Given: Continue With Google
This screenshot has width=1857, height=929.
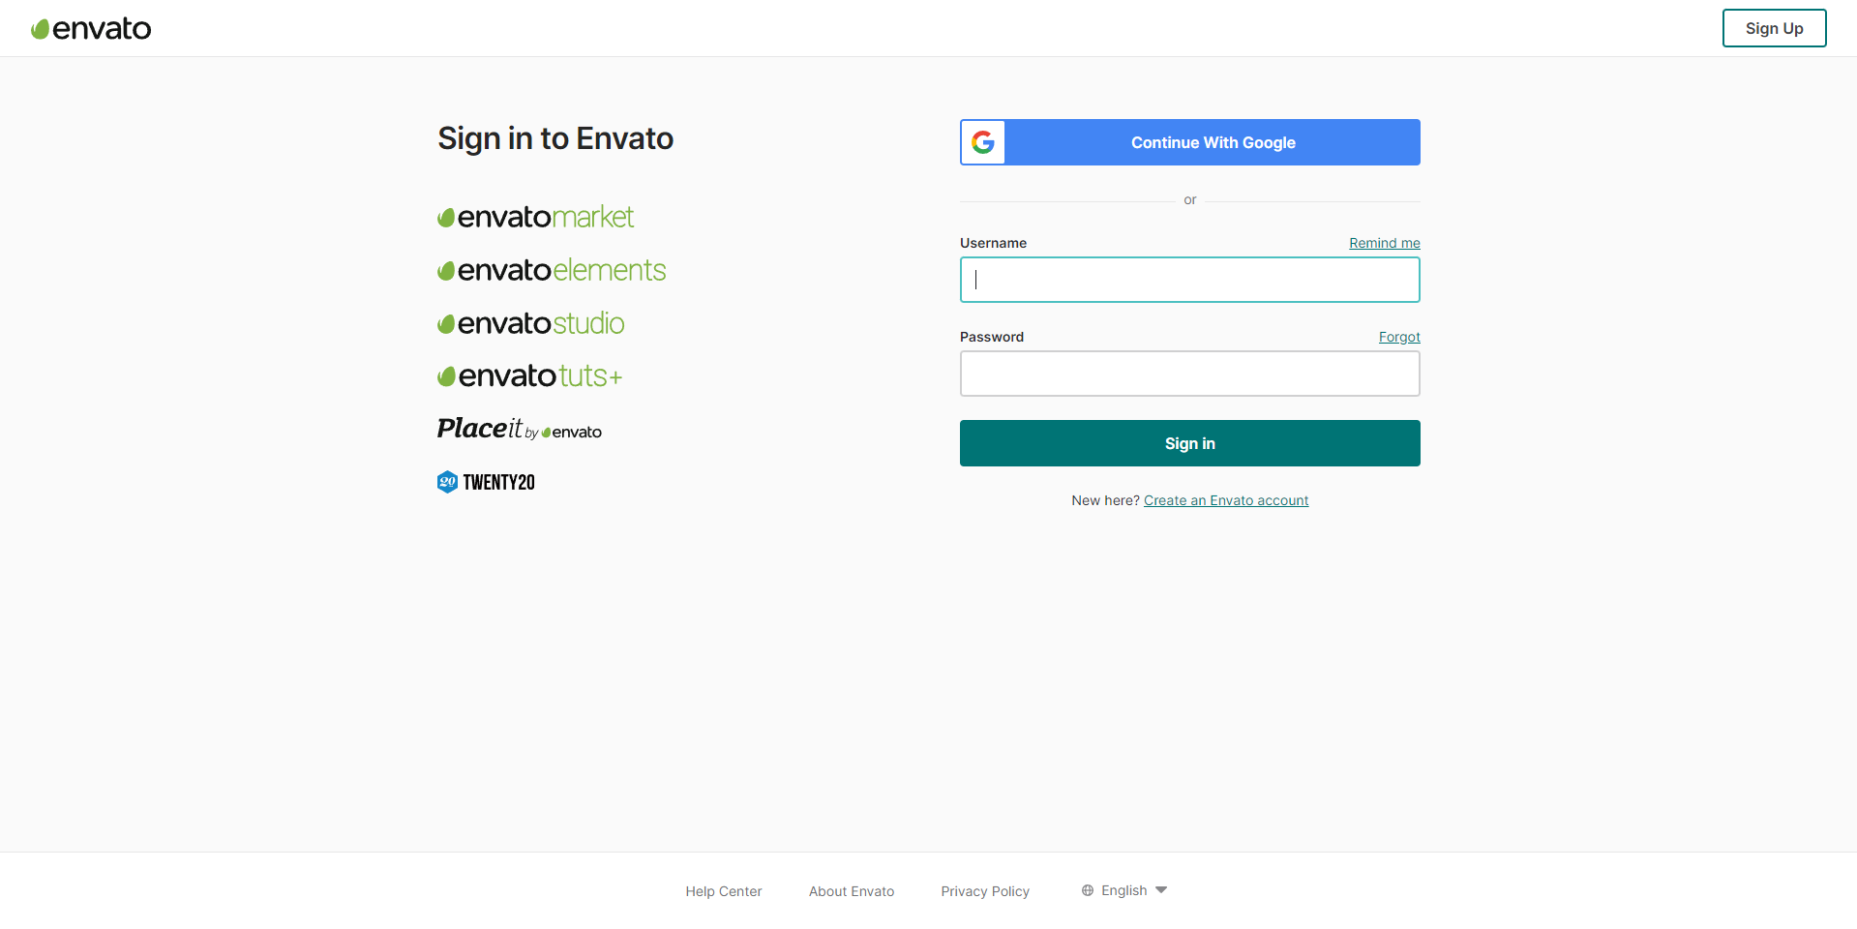Looking at the screenshot, I should pos(1213,142).
